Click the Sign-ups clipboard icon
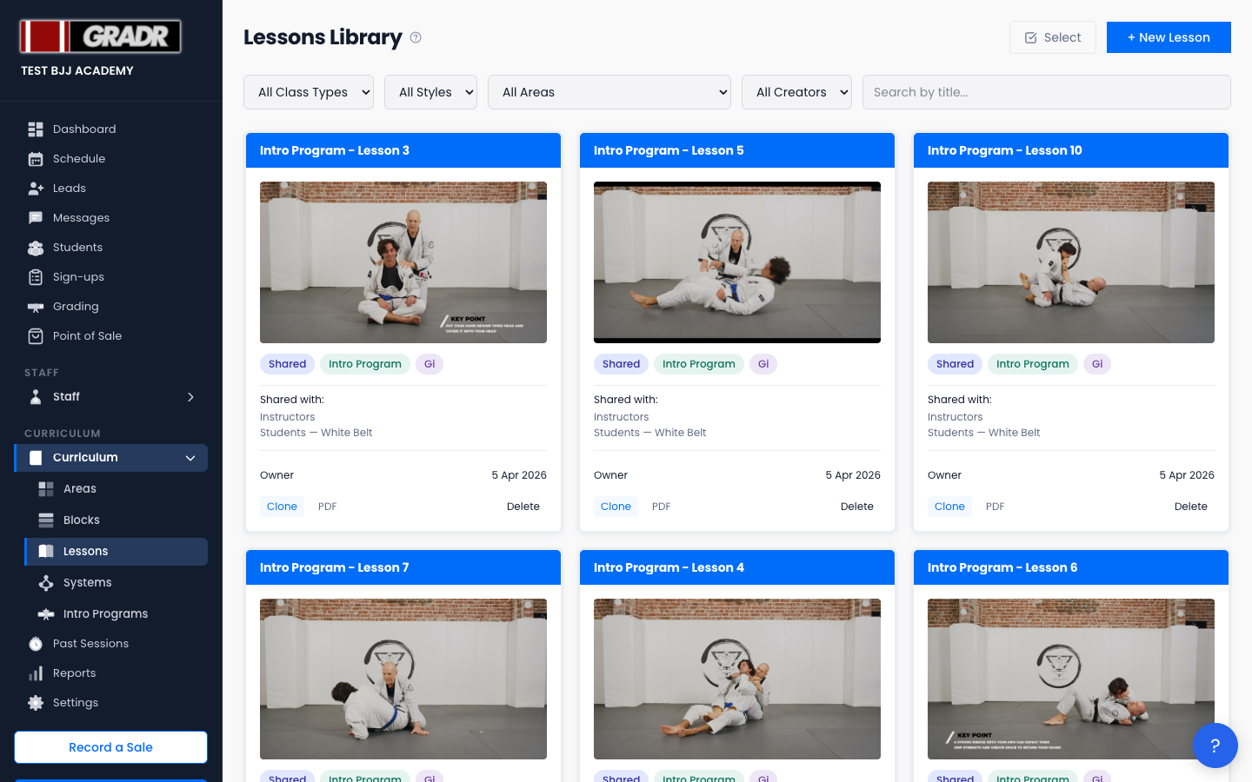 (x=36, y=277)
